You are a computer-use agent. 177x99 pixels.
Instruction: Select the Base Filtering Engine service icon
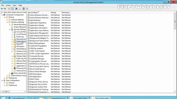pyautogui.click(x=28, y=43)
